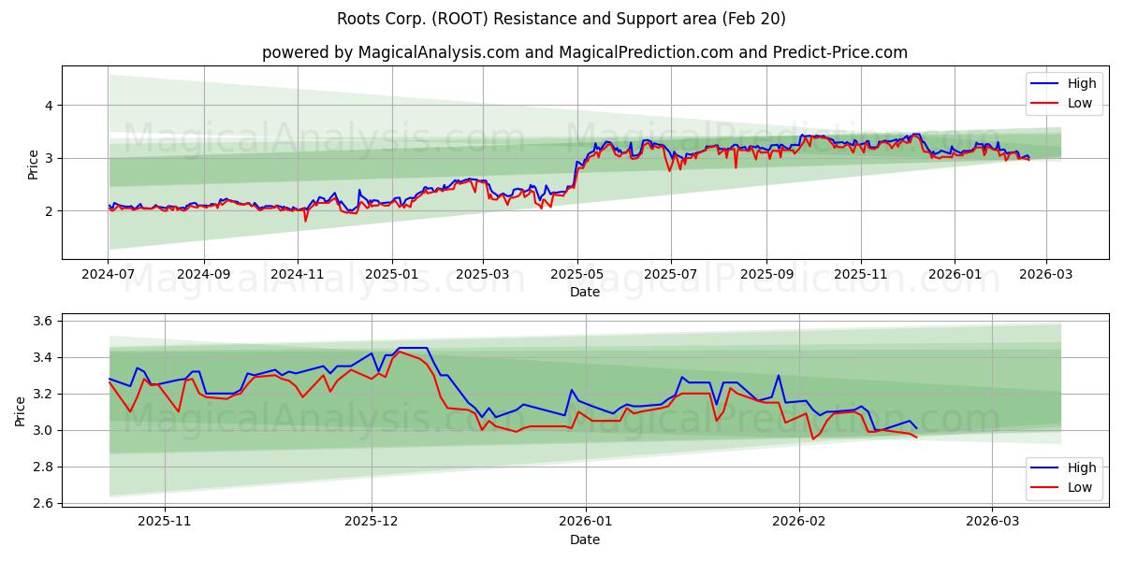Click the bottom chart '2026-01' date tick label

(585, 523)
